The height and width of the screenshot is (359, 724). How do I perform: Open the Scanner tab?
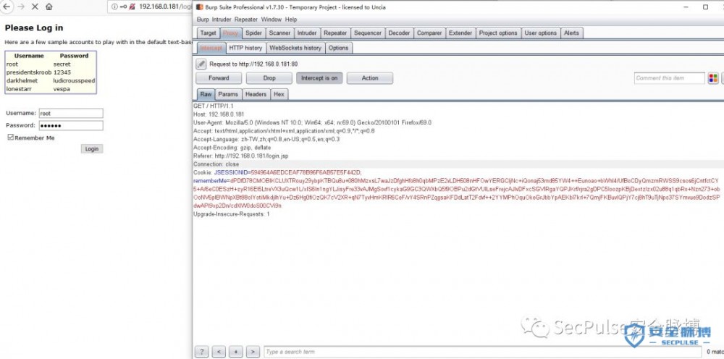click(279, 33)
